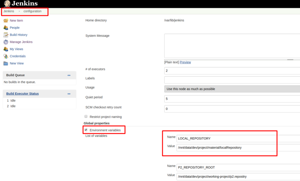Click the New View folder icon
The width and height of the screenshot is (300, 181).
pos(6,63)
